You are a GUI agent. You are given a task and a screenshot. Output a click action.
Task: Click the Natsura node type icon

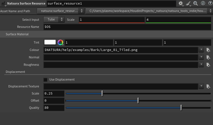[x=4, y=4]
